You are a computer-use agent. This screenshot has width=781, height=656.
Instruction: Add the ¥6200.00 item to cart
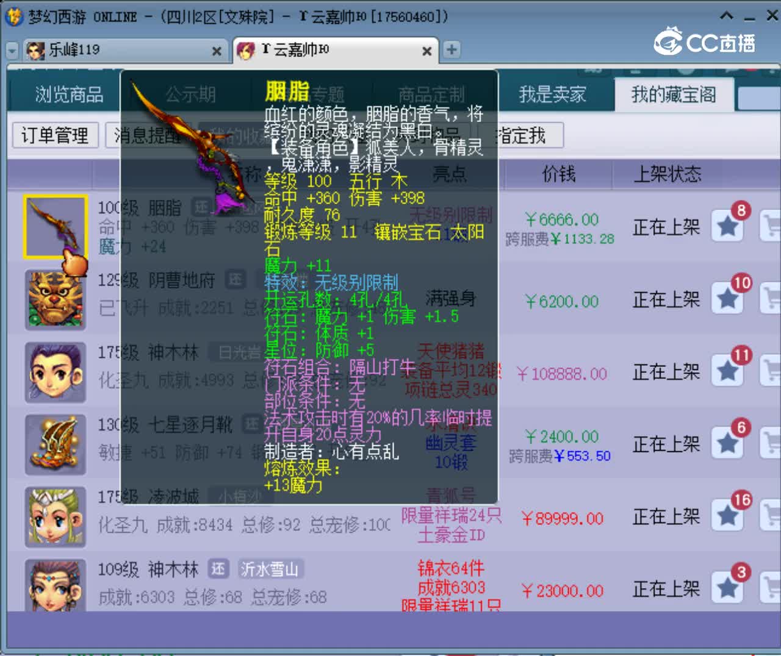pos(771,299)
